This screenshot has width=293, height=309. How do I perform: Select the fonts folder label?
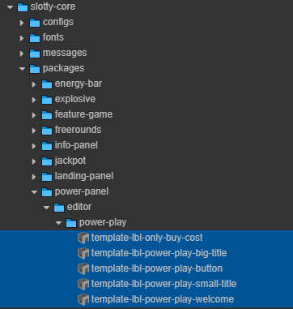(x=53, y=37)
